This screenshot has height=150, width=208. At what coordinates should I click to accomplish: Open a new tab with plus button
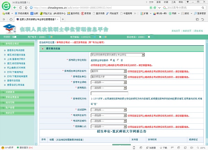click(63, 19)
